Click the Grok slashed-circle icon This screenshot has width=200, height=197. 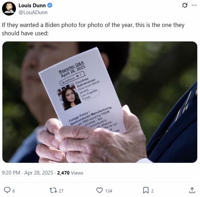185,6
